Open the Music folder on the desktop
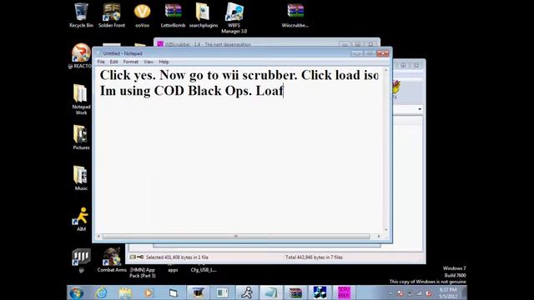The width and height of the screenshot is (534, 300). pos(81,178)
